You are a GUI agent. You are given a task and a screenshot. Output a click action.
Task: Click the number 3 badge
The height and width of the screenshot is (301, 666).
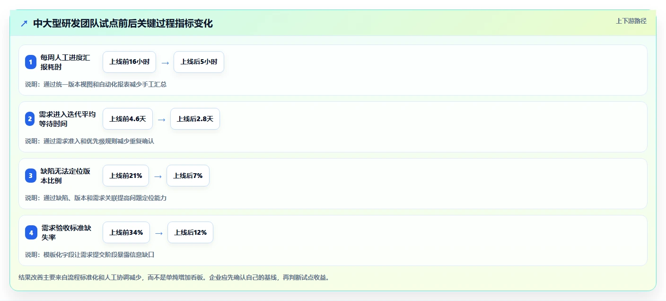[x=31, y=176]
